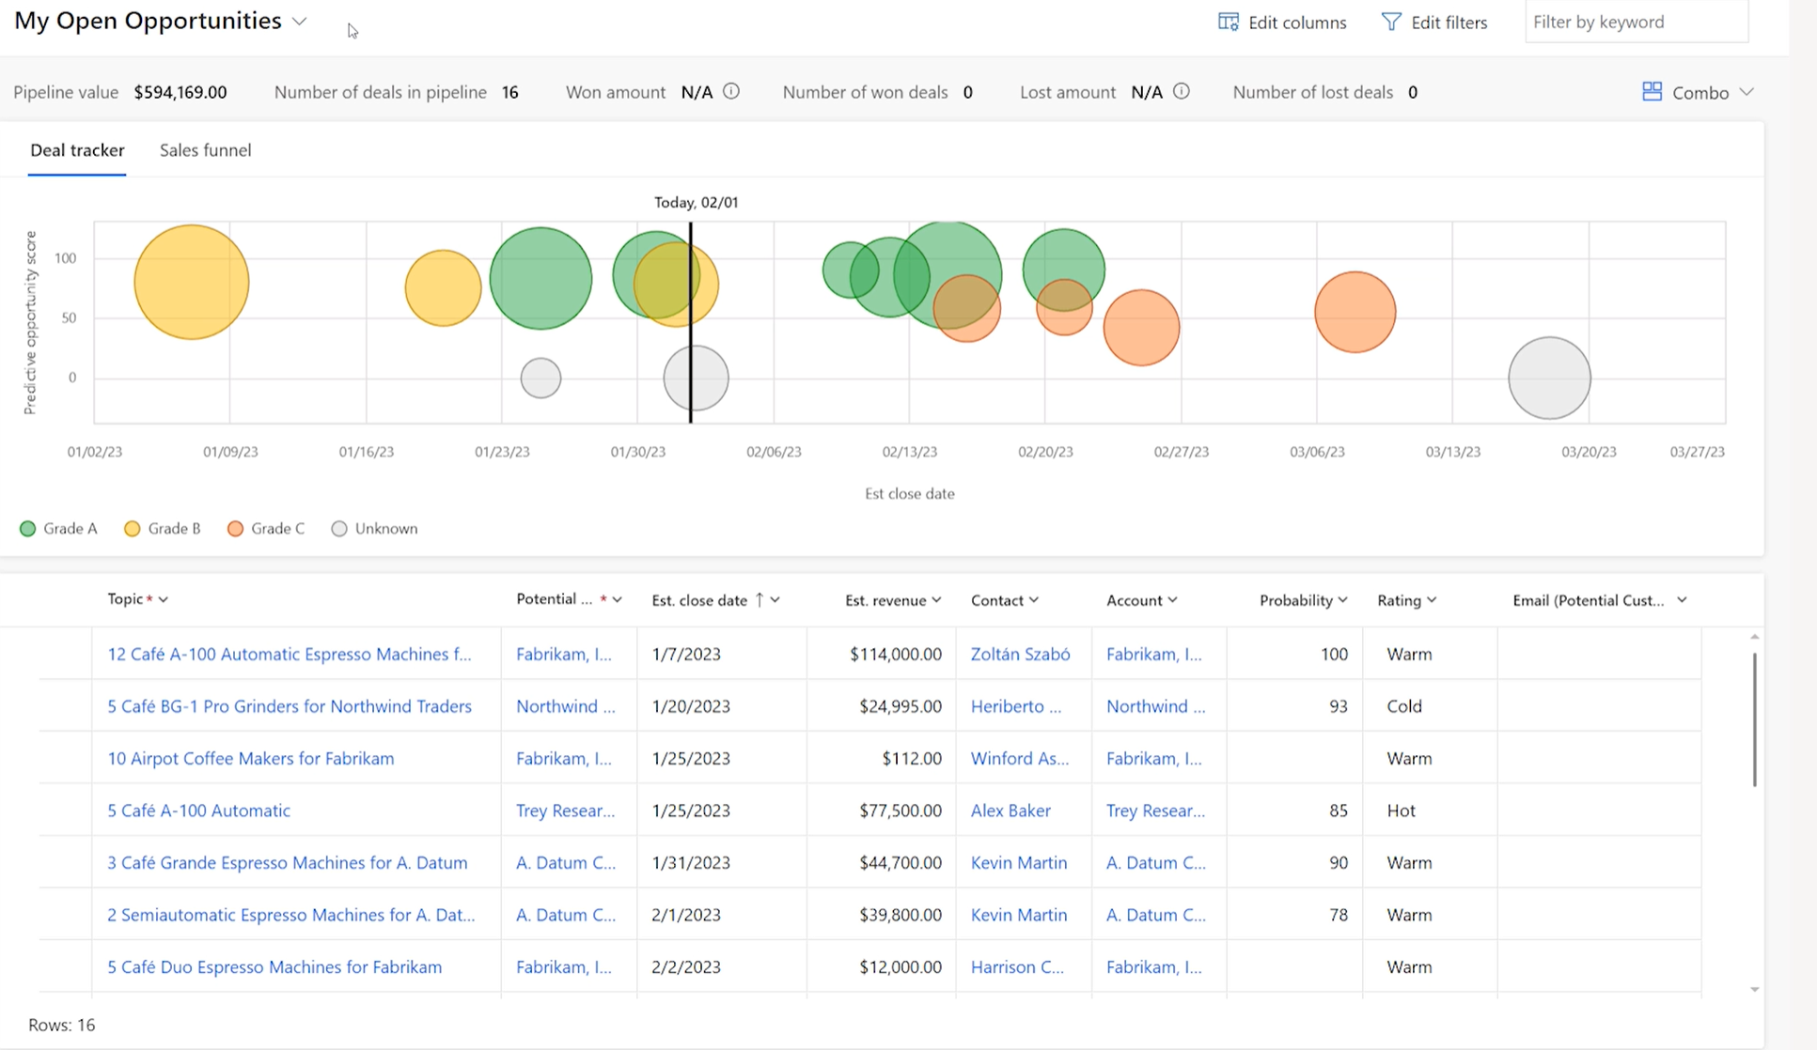Click the gray bubble near 03/20/23
Viewport: 1817px width, 1050px height.
pos(1549,378)
